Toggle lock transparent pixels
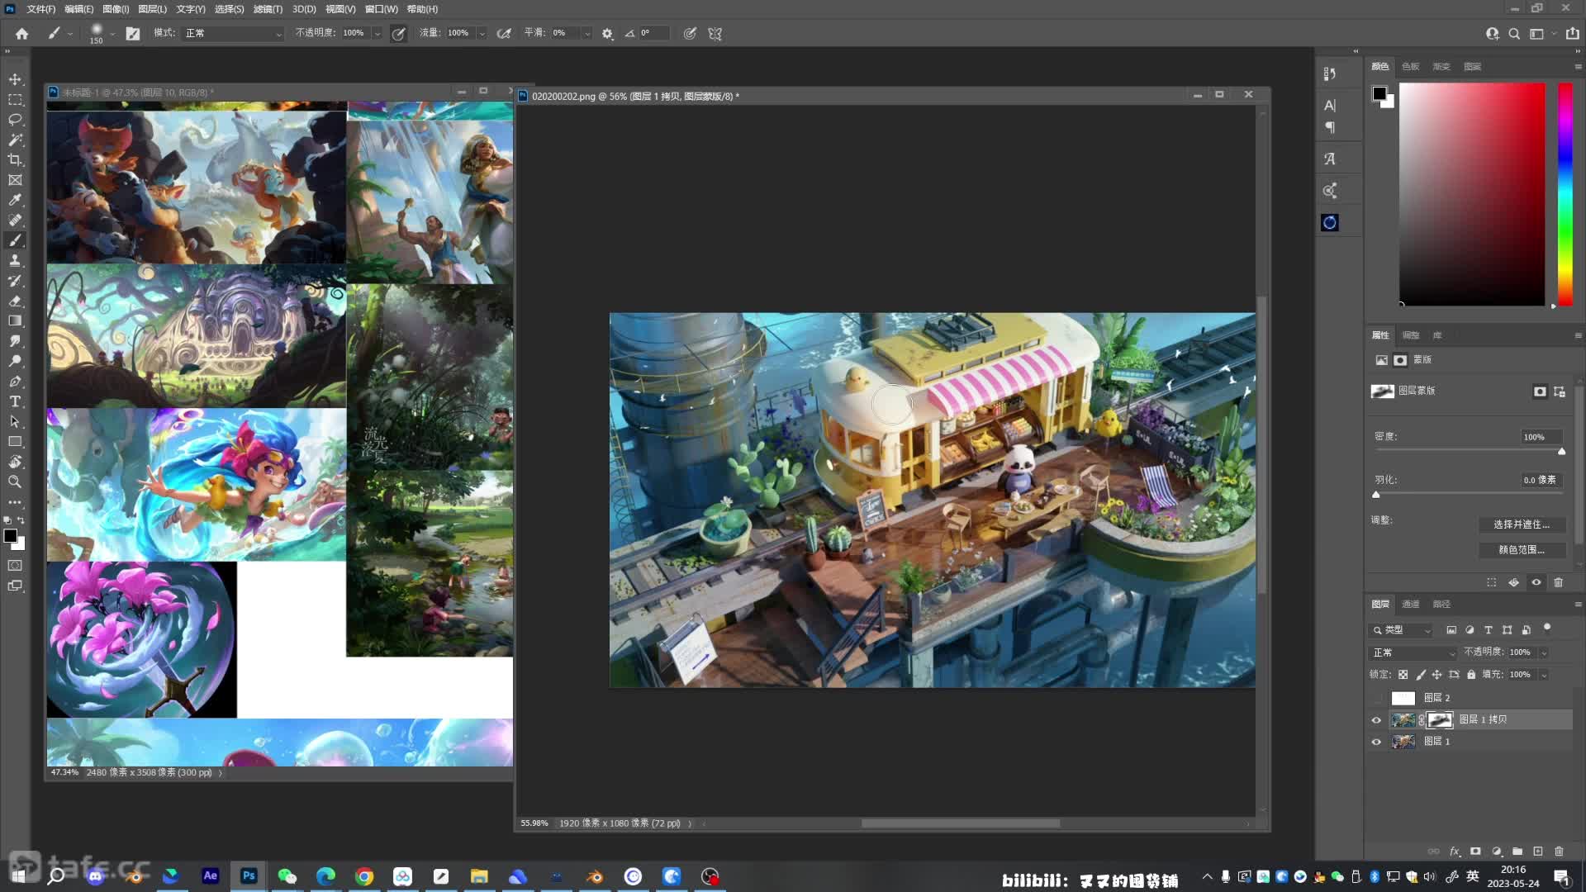 [1403, 675]
